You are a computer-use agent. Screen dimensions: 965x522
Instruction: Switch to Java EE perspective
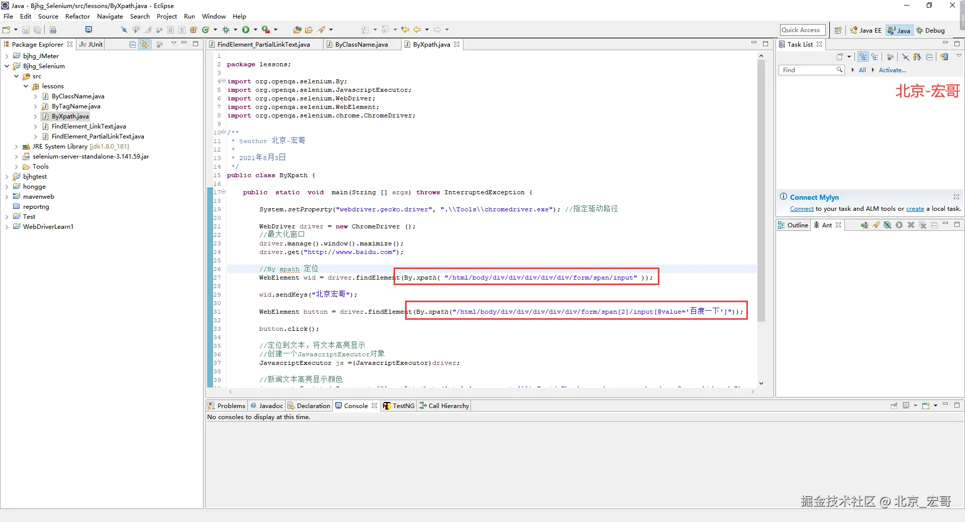[865, 30]
